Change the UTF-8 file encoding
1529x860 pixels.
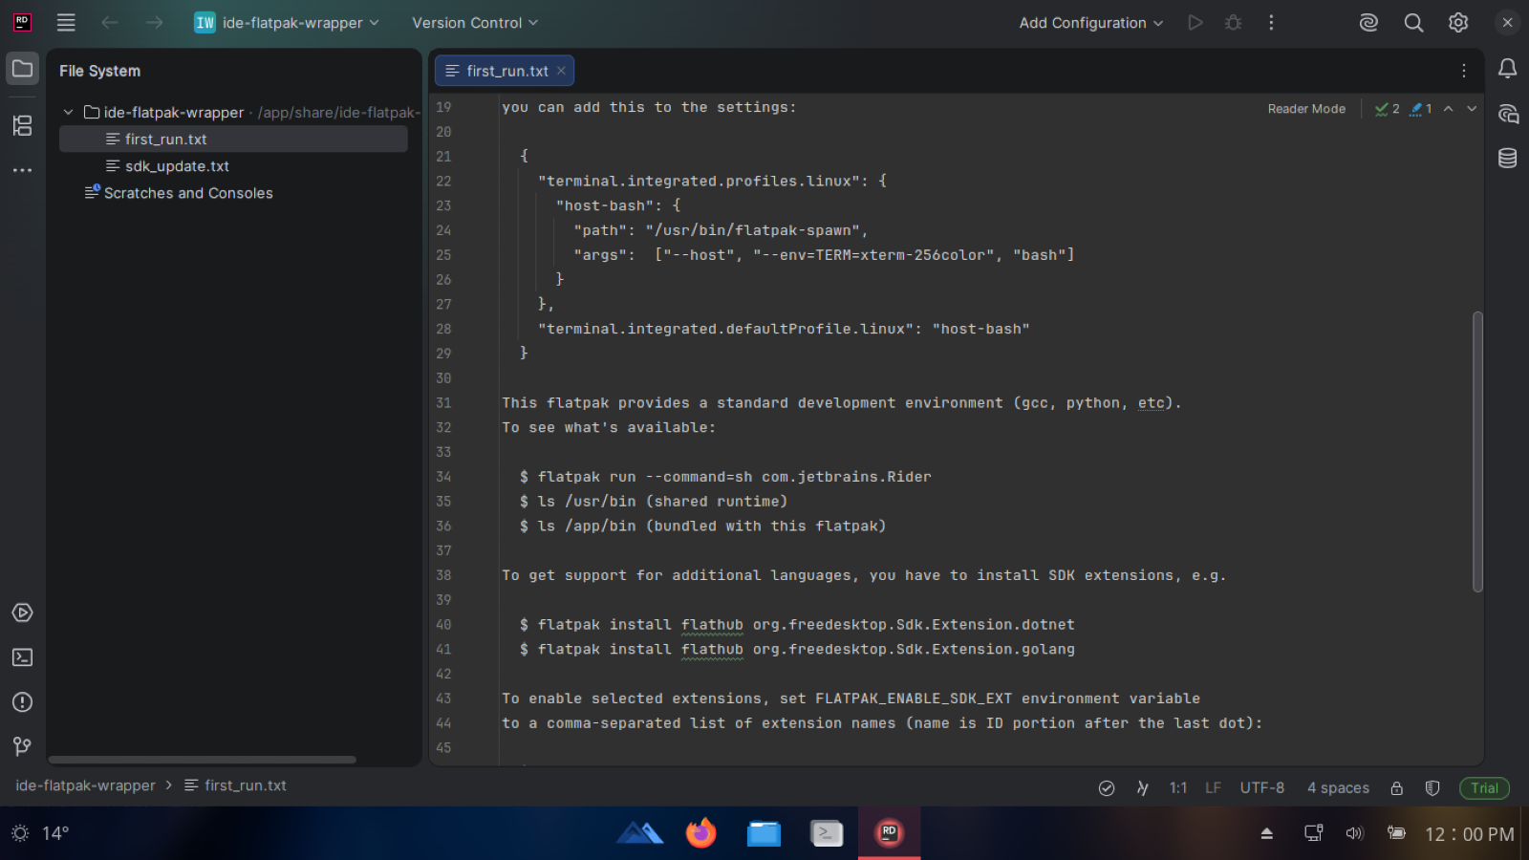[1262, 788]
